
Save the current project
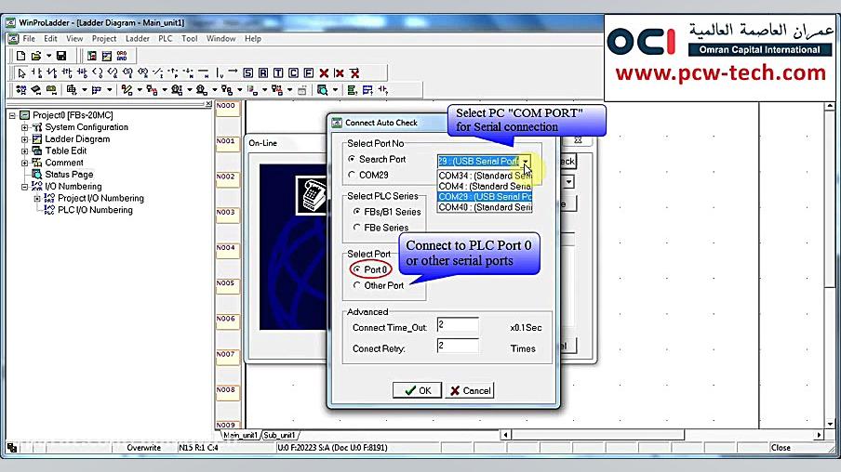[61, 56]
